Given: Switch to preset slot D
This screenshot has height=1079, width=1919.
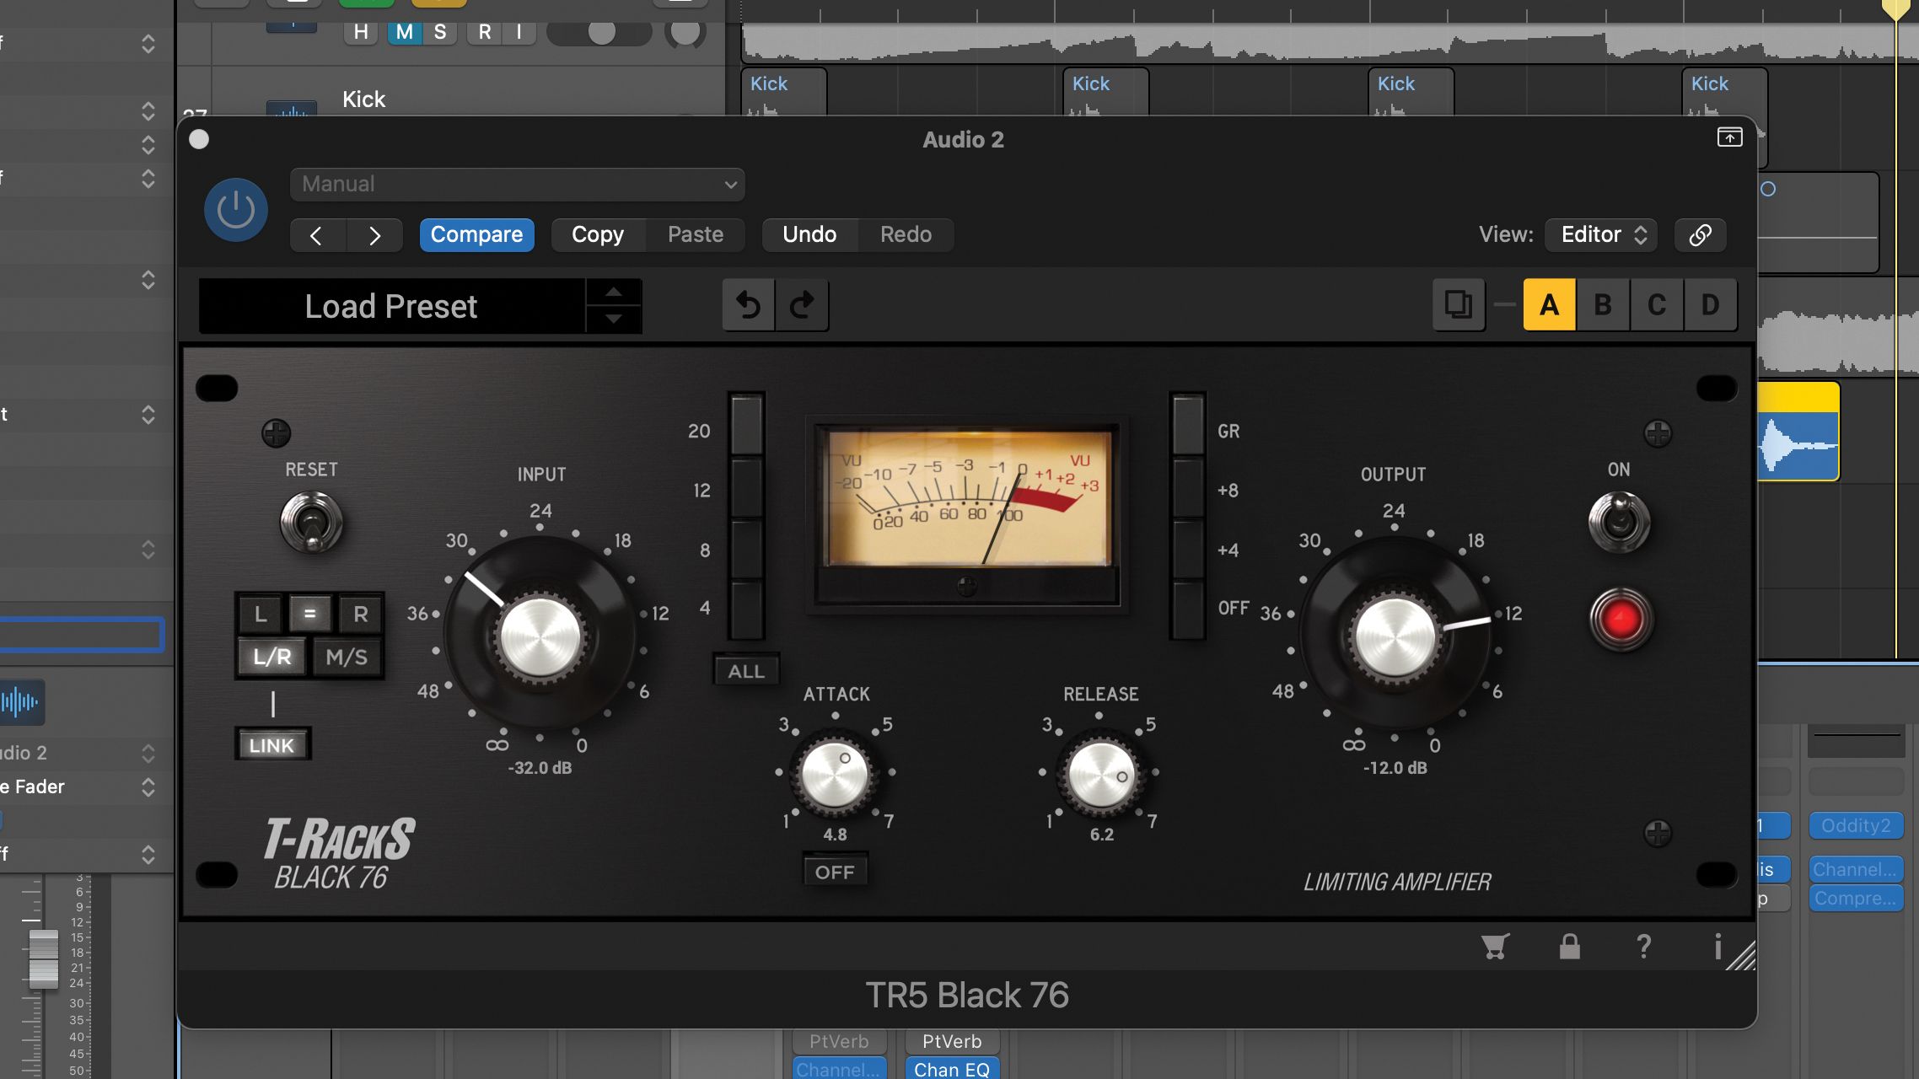Looking at the screenshot, I should point(1710,304).
